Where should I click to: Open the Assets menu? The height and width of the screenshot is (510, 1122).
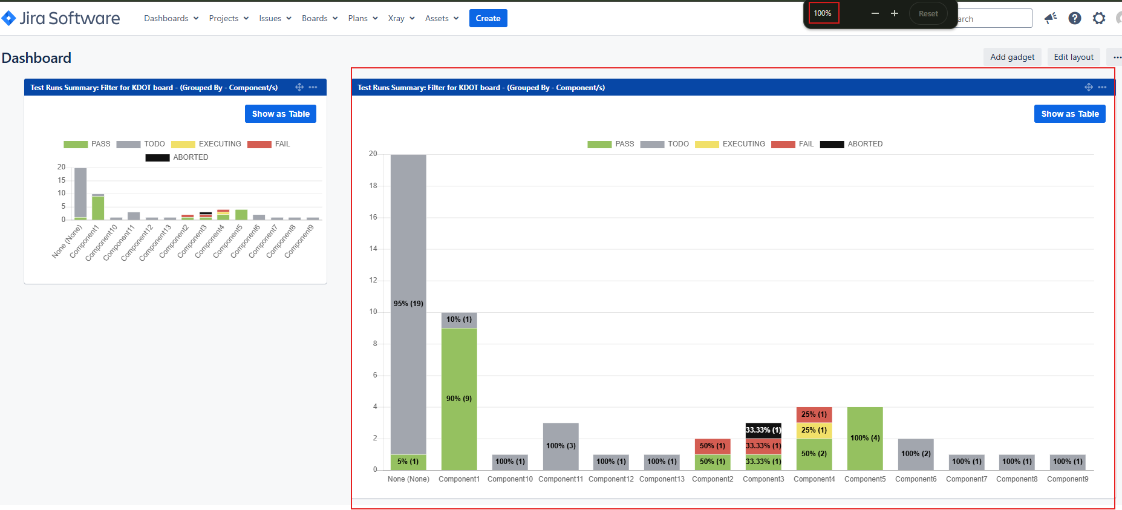tap(442, 18)
